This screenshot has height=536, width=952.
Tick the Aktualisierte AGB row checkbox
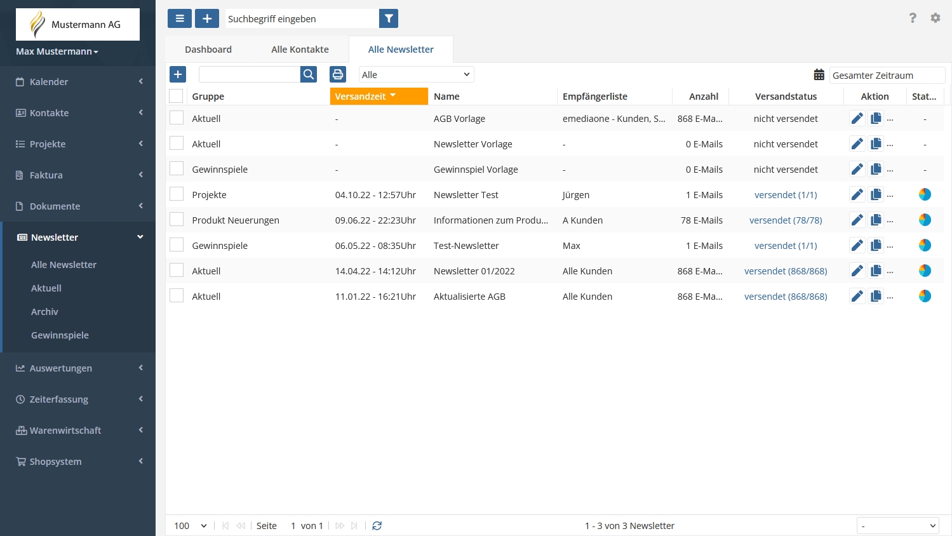point(177,296)
